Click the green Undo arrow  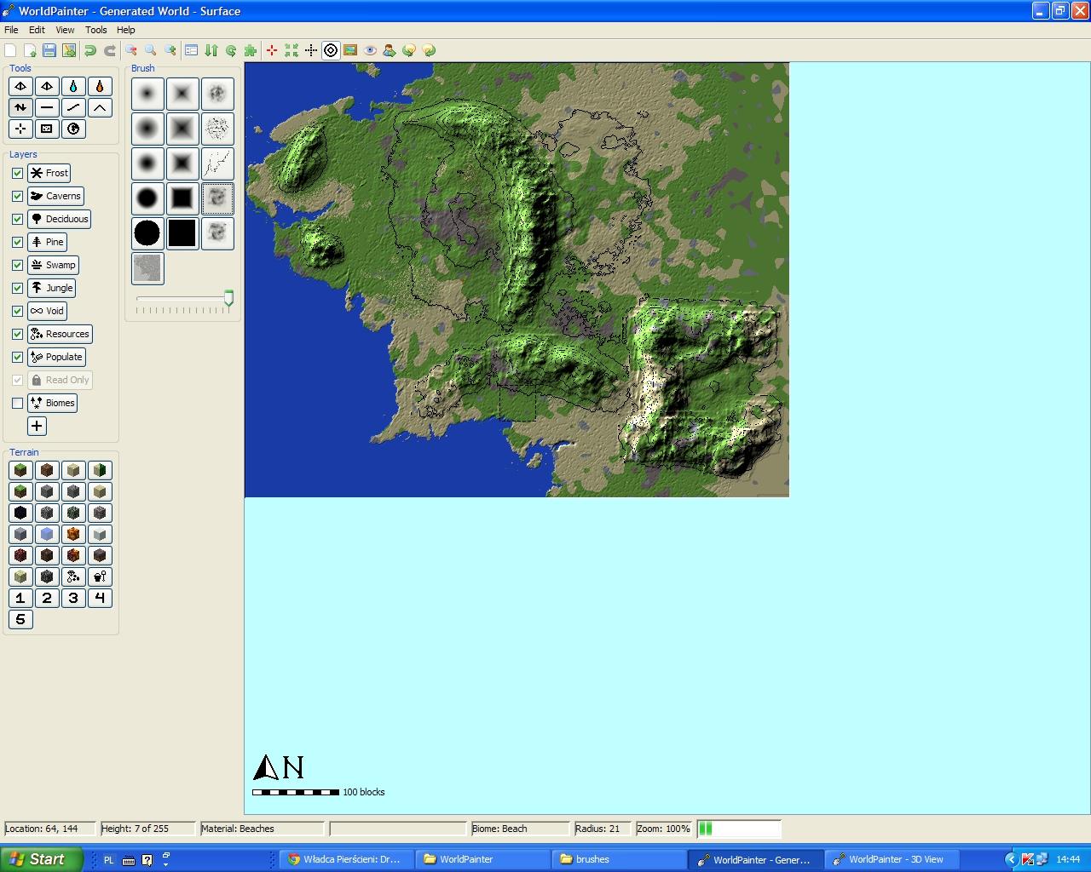(89, 51)
